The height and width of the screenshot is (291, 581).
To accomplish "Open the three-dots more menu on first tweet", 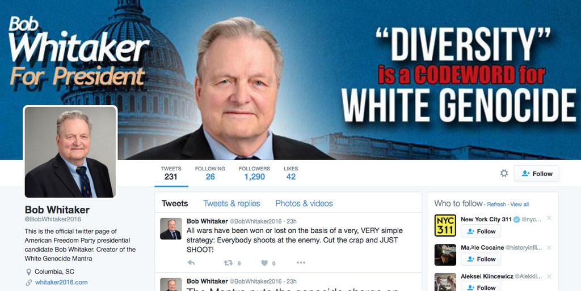I will coord(301,263).
